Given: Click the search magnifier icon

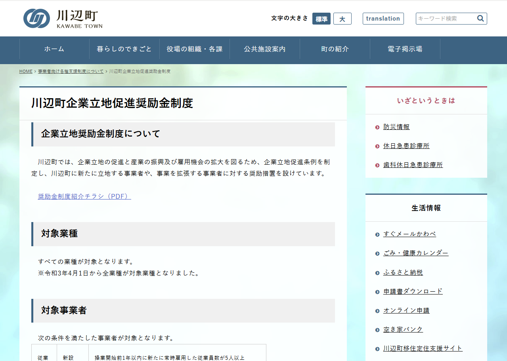Looking at the screenshot, I should coord(480,18).
